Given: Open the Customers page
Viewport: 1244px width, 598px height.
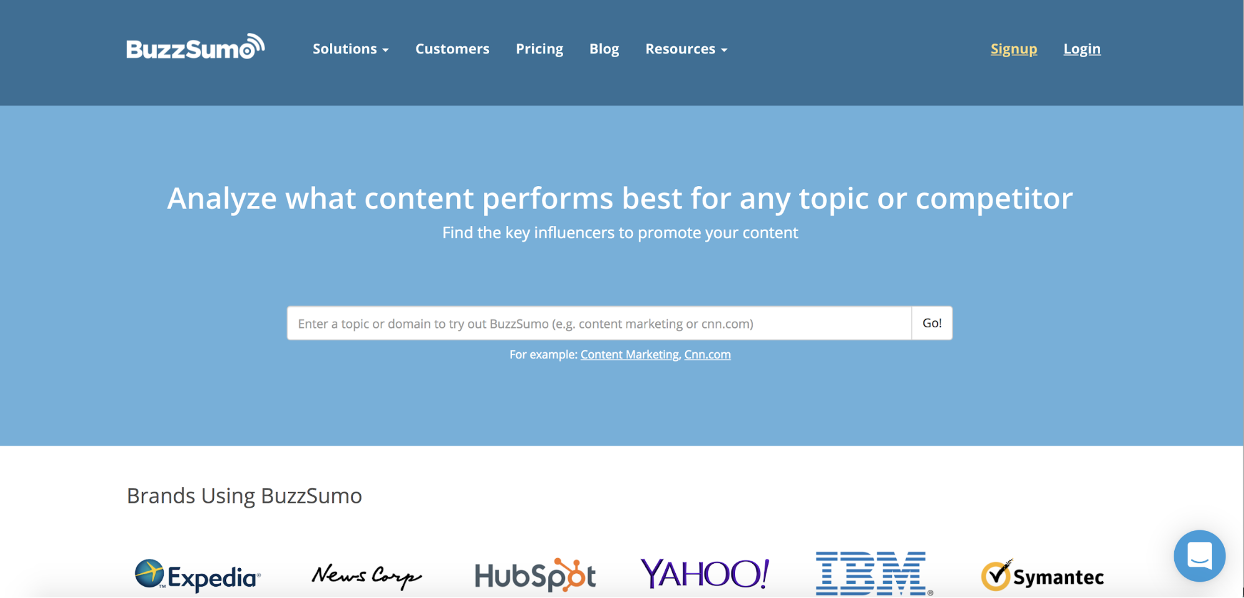Looking at the screenshot, I should coord(452,49).
